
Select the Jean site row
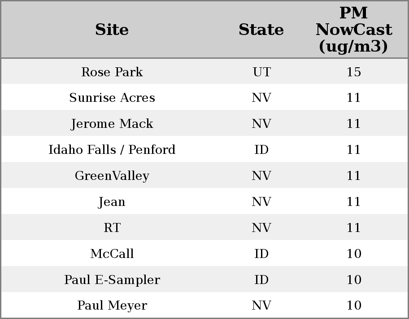112,201
